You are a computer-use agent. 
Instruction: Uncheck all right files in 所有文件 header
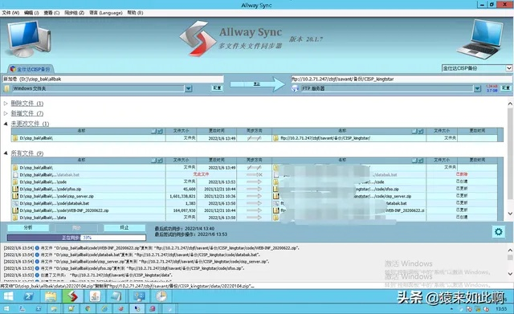tap(414, 161)
